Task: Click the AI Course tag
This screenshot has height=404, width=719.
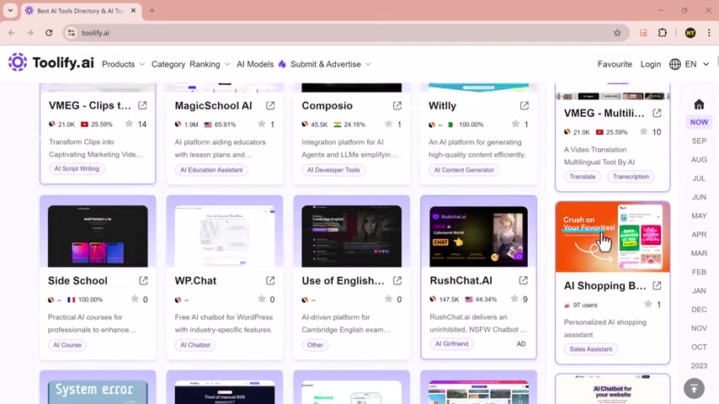Action: click(x=67, y=345)
